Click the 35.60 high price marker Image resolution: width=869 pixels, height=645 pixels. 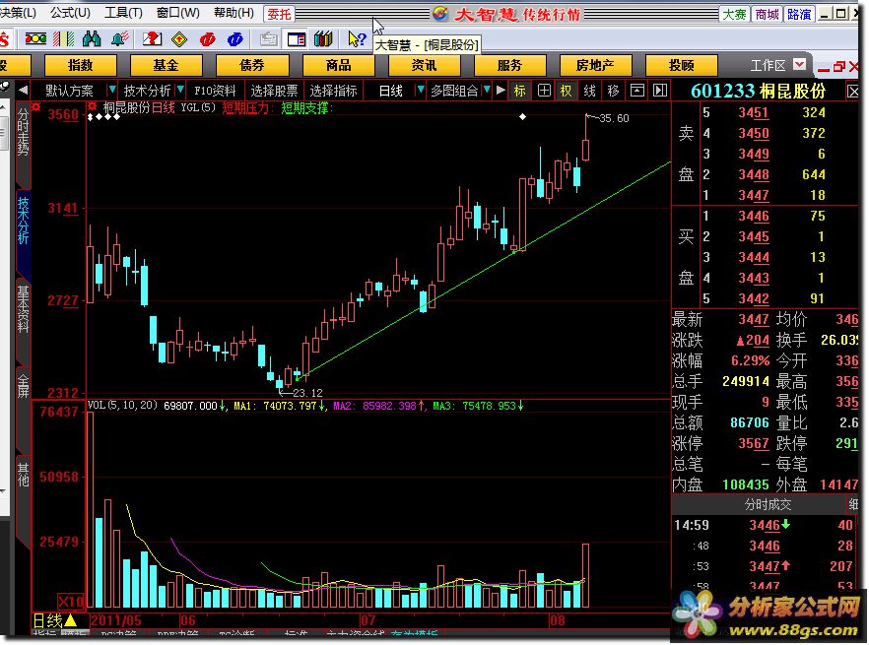point(614,118)
